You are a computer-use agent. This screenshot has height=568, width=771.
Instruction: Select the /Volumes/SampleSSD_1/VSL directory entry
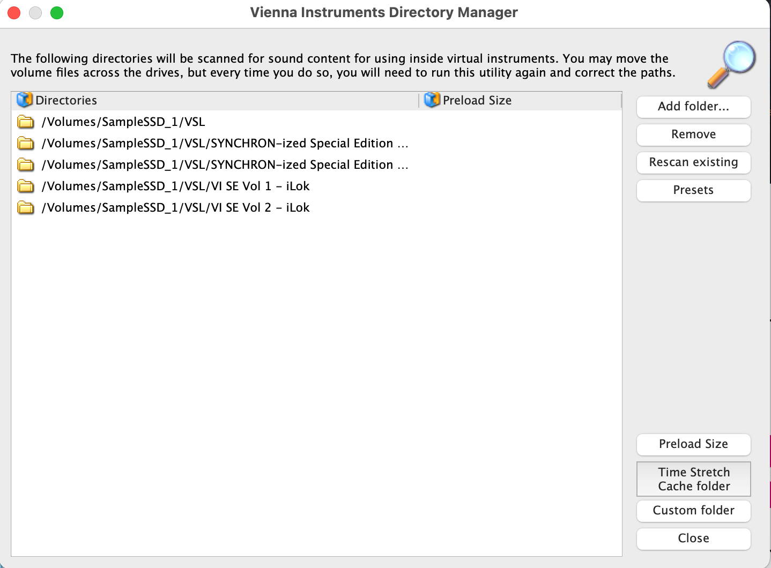(x=125, y=122)
